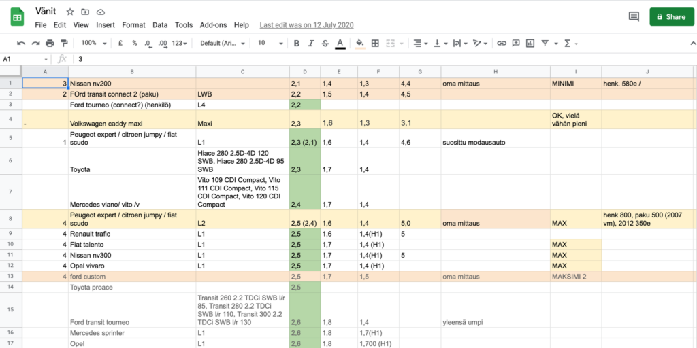Open the functions sigma dropdown

(570, 43)
